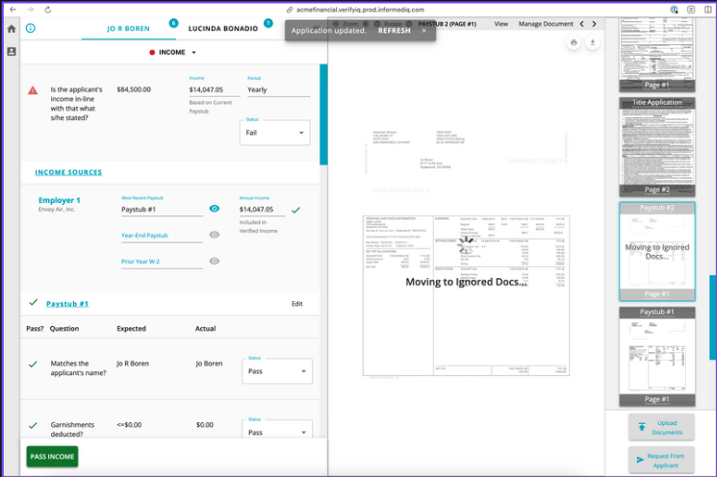The image size is (717, 477).
Task: Click the info circle icon
Action: coord(31,29)
